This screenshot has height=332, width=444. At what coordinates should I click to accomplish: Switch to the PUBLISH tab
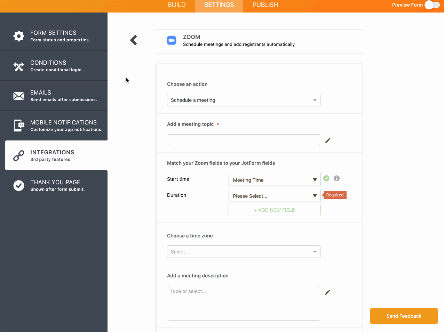point(265,5)
